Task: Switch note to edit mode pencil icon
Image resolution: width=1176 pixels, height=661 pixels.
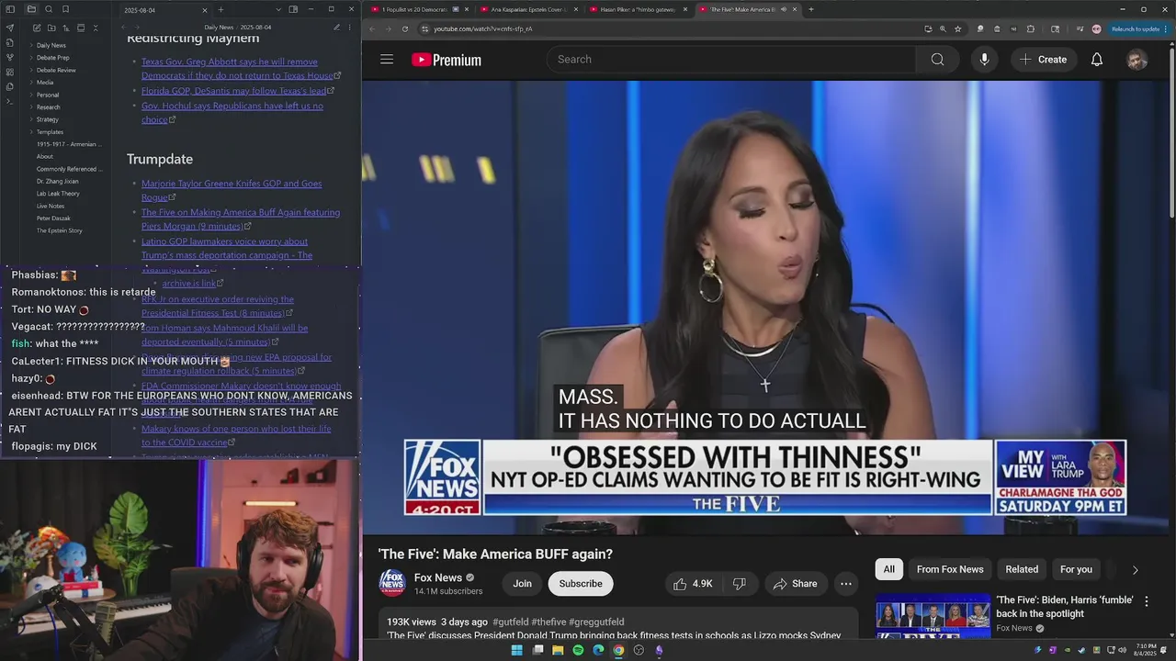Action: pos(336,28)
